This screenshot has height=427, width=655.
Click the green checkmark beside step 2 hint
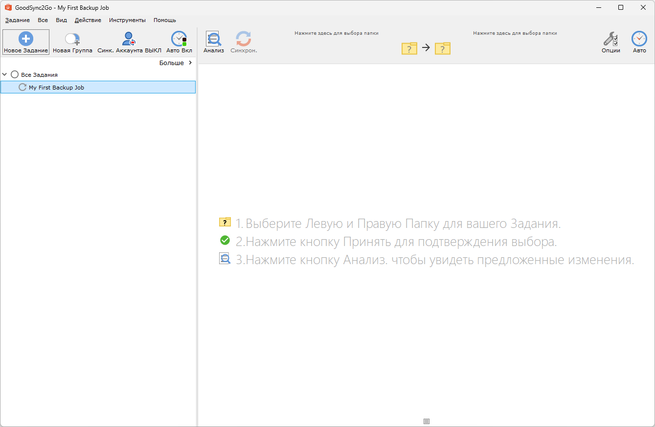pyautogui.click(x=225, y=240)
